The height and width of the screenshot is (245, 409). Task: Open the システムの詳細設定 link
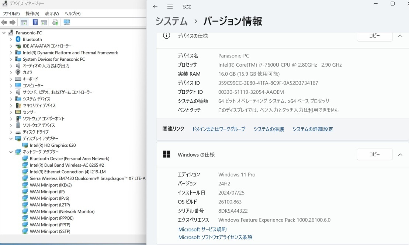tap(312, 129)
